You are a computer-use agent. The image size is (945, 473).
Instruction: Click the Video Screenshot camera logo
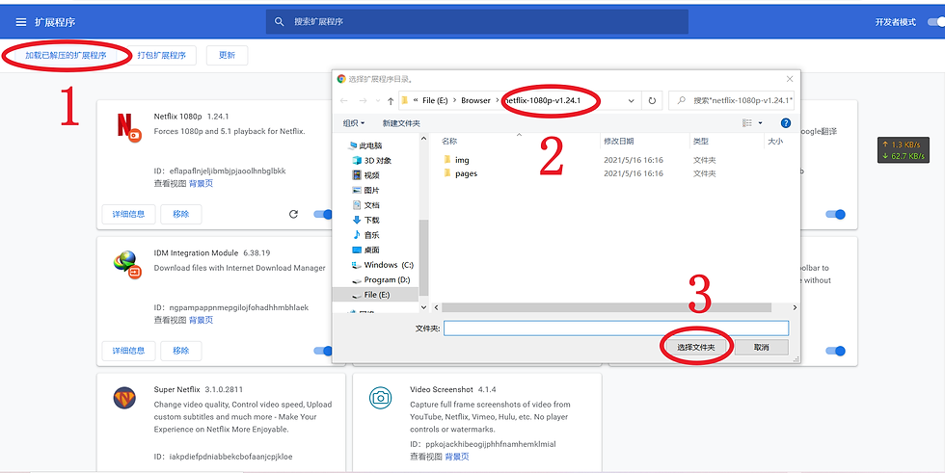coord(380,398)
